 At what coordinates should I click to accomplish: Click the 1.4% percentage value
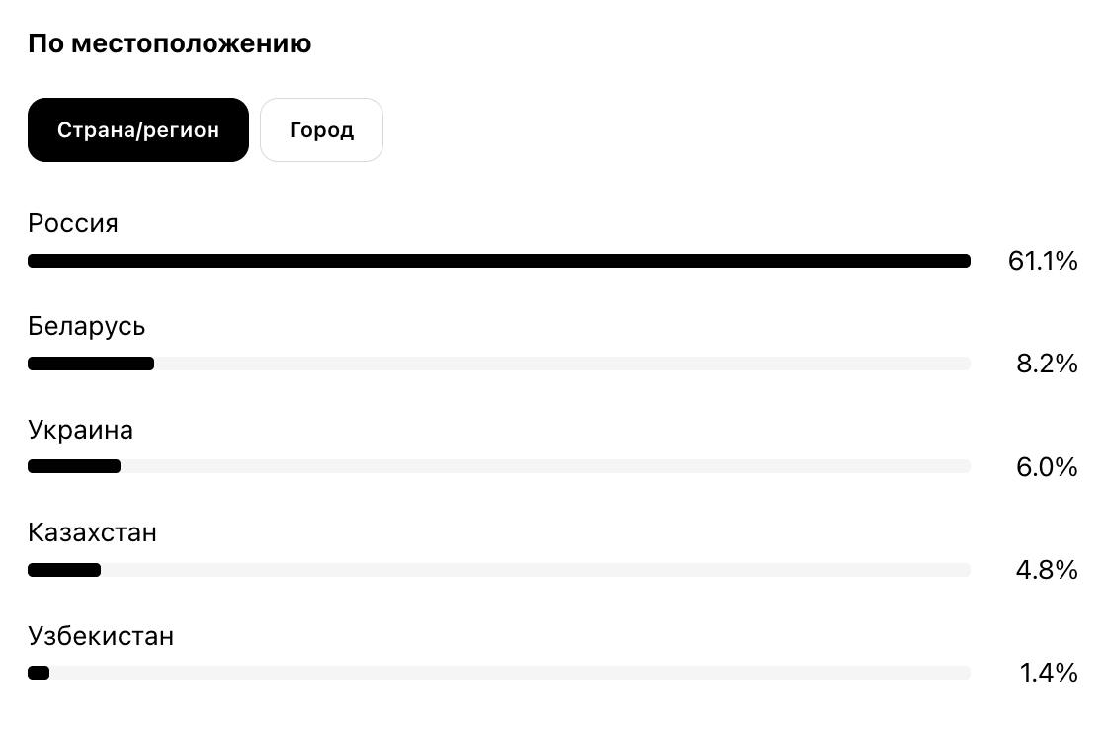1049,673
